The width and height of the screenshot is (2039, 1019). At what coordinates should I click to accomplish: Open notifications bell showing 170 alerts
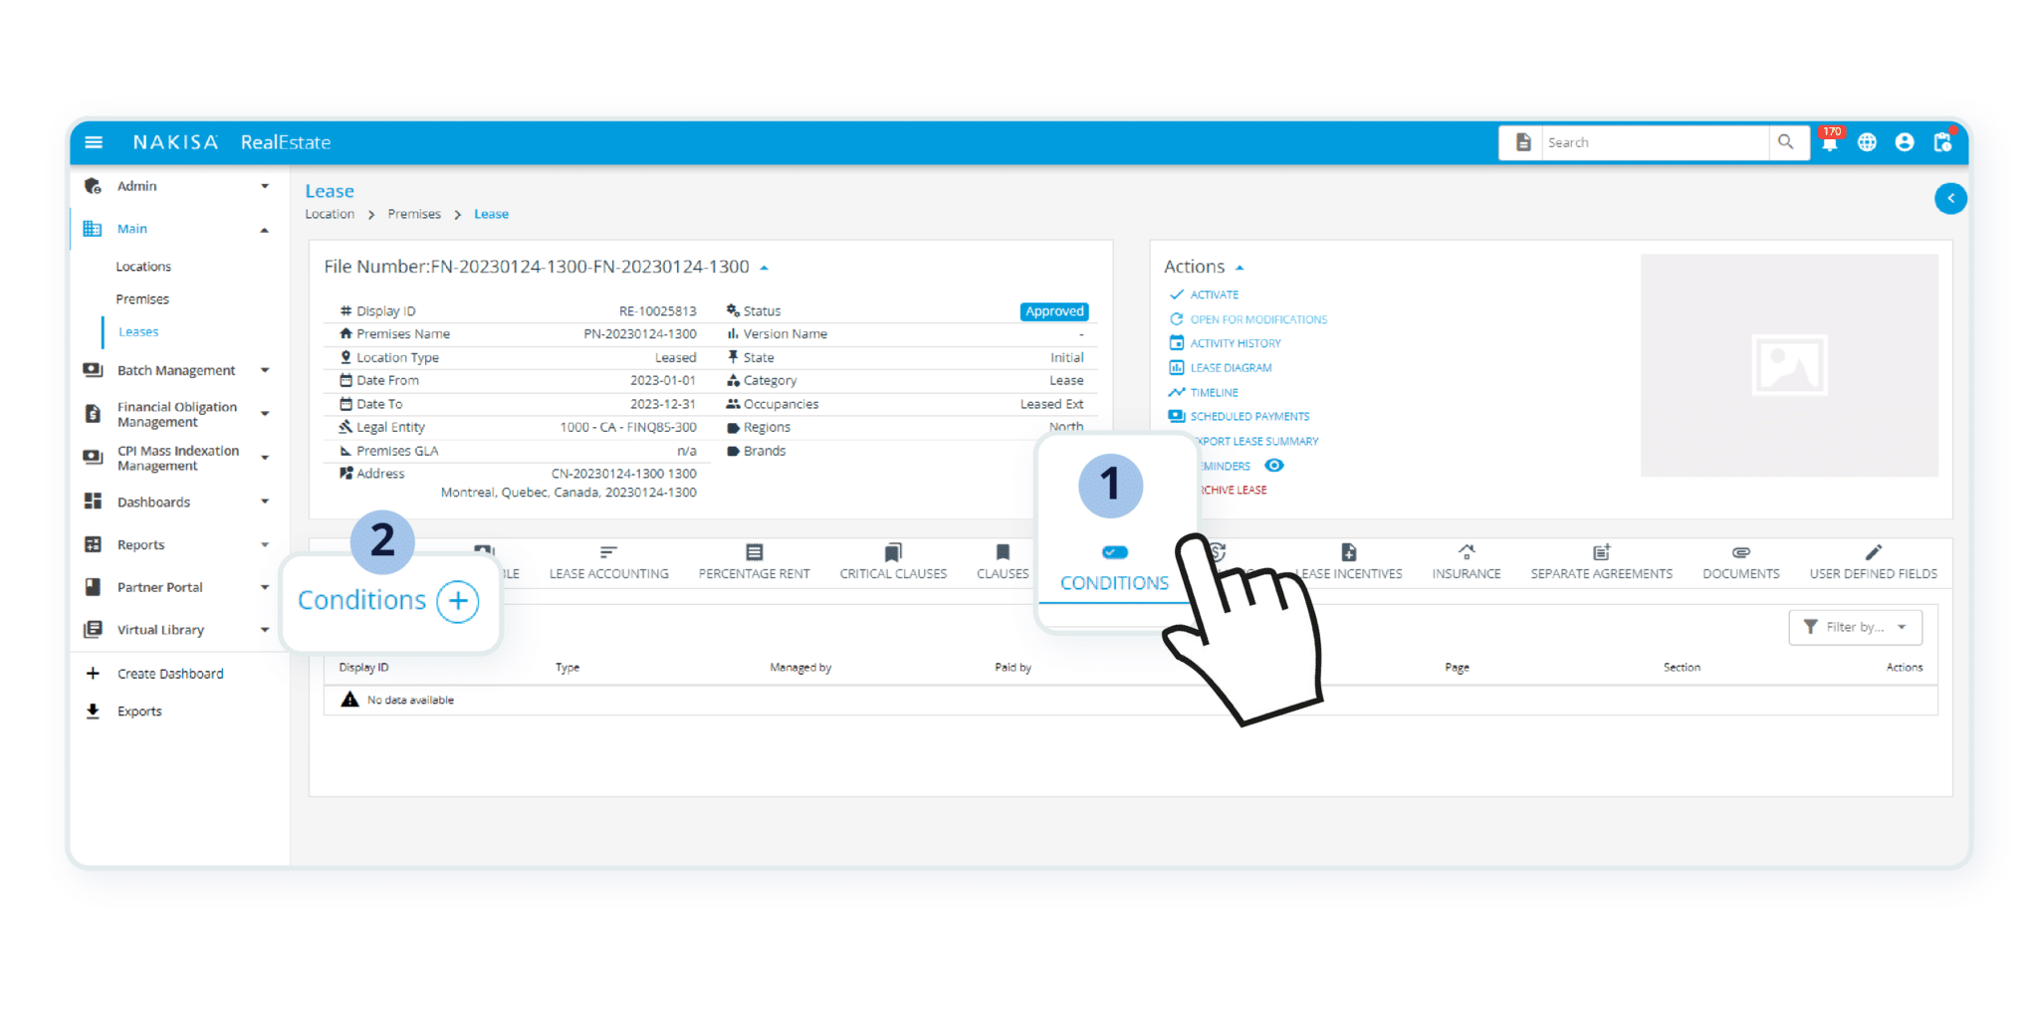(1829, 142)
